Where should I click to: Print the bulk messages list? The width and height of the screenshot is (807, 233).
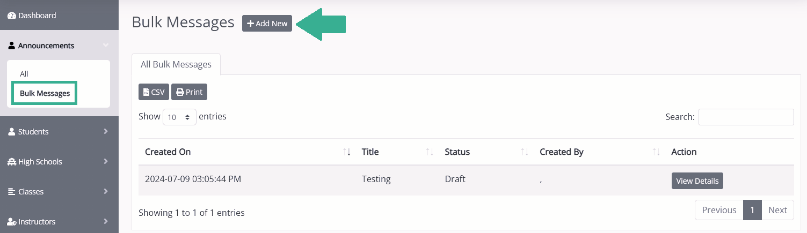189,92
